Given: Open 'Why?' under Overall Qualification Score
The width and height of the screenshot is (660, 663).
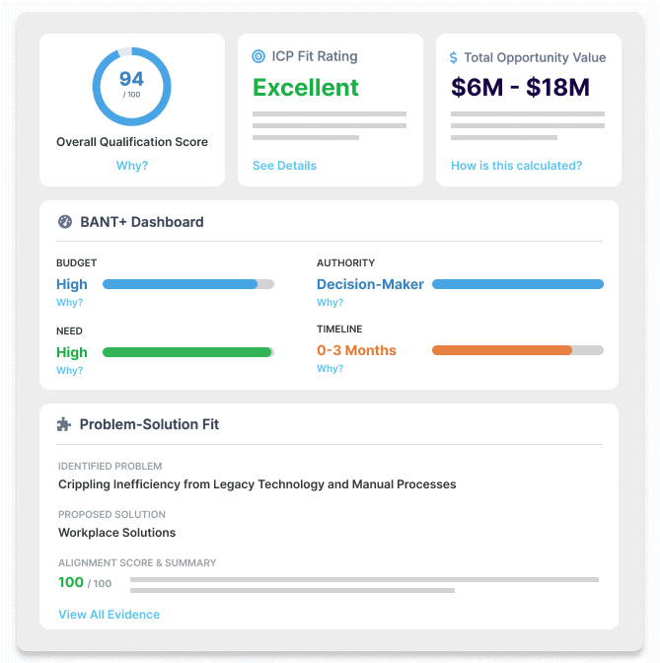Looking at the screenshot, I should pos(131,166).
